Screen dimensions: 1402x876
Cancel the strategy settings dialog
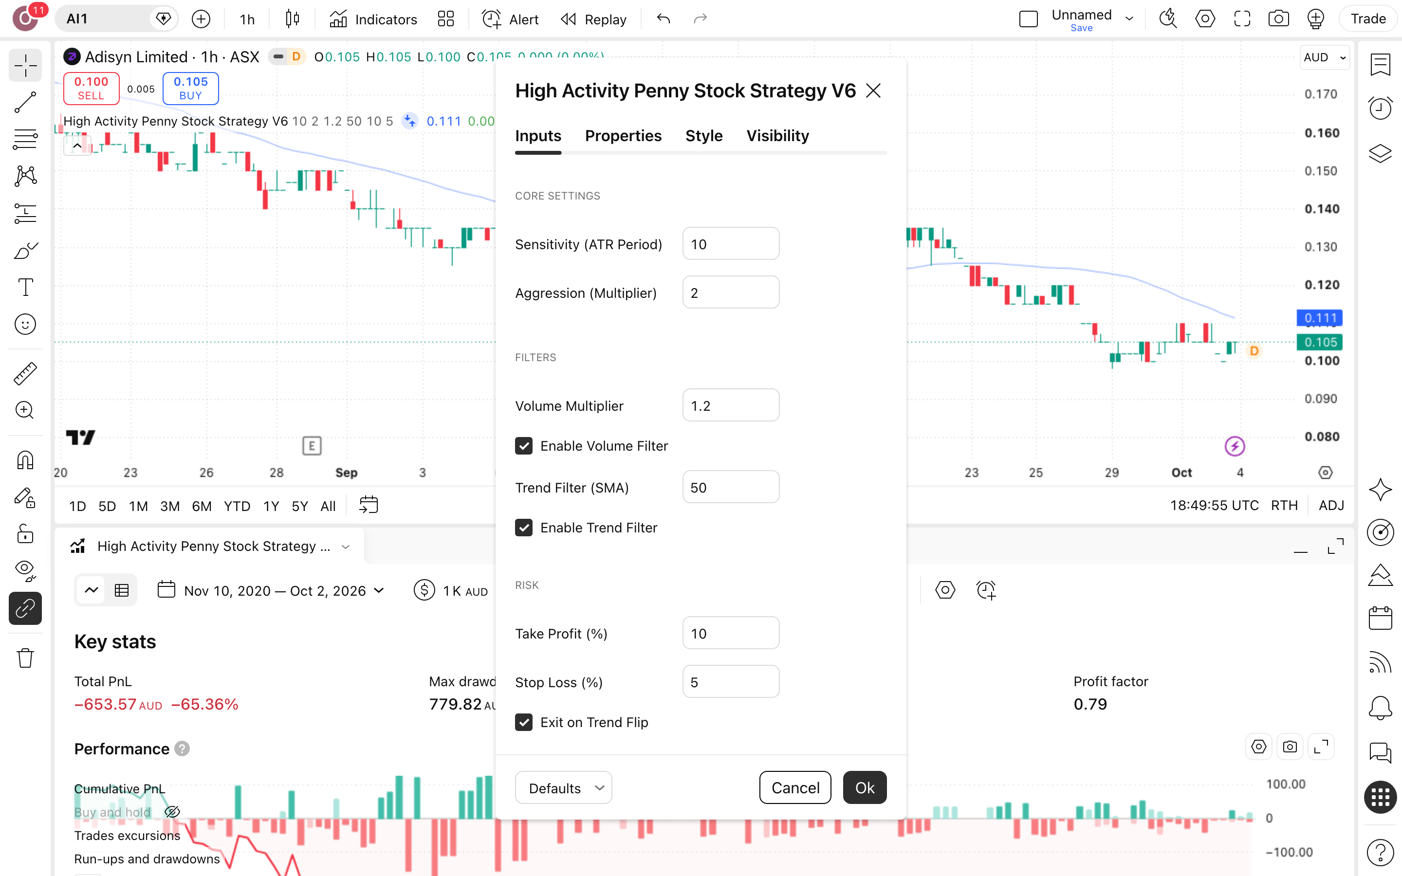tap(795, 787)
